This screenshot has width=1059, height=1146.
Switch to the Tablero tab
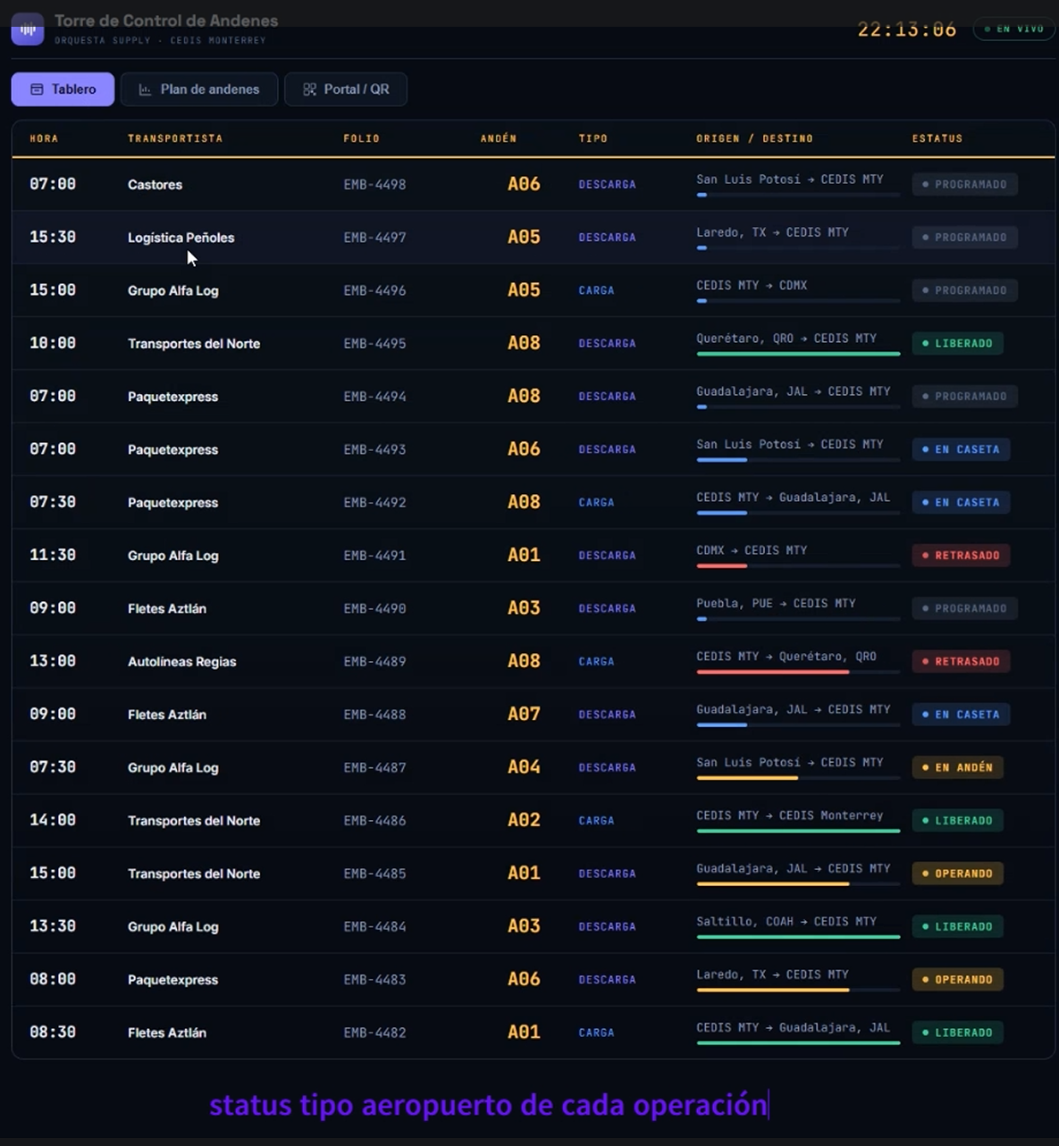[63, 89]
